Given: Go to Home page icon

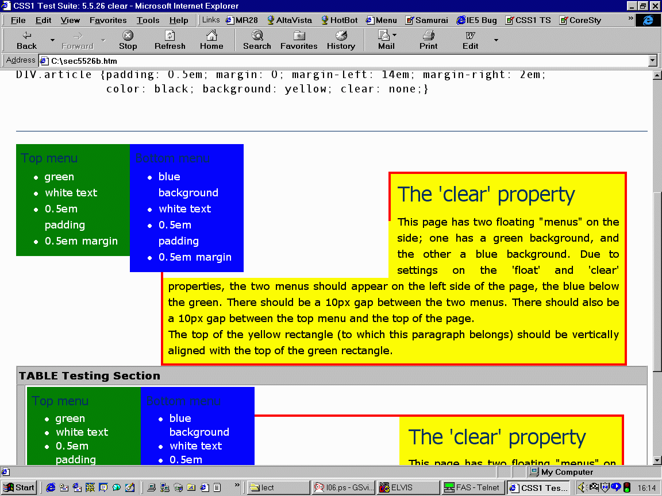Looking at the screenshot, I should click(x=211, y=36).
